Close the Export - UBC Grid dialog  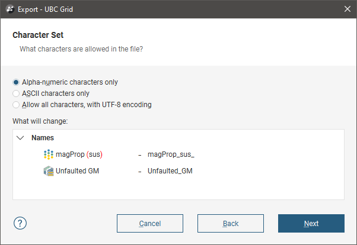tap(347, 8)
